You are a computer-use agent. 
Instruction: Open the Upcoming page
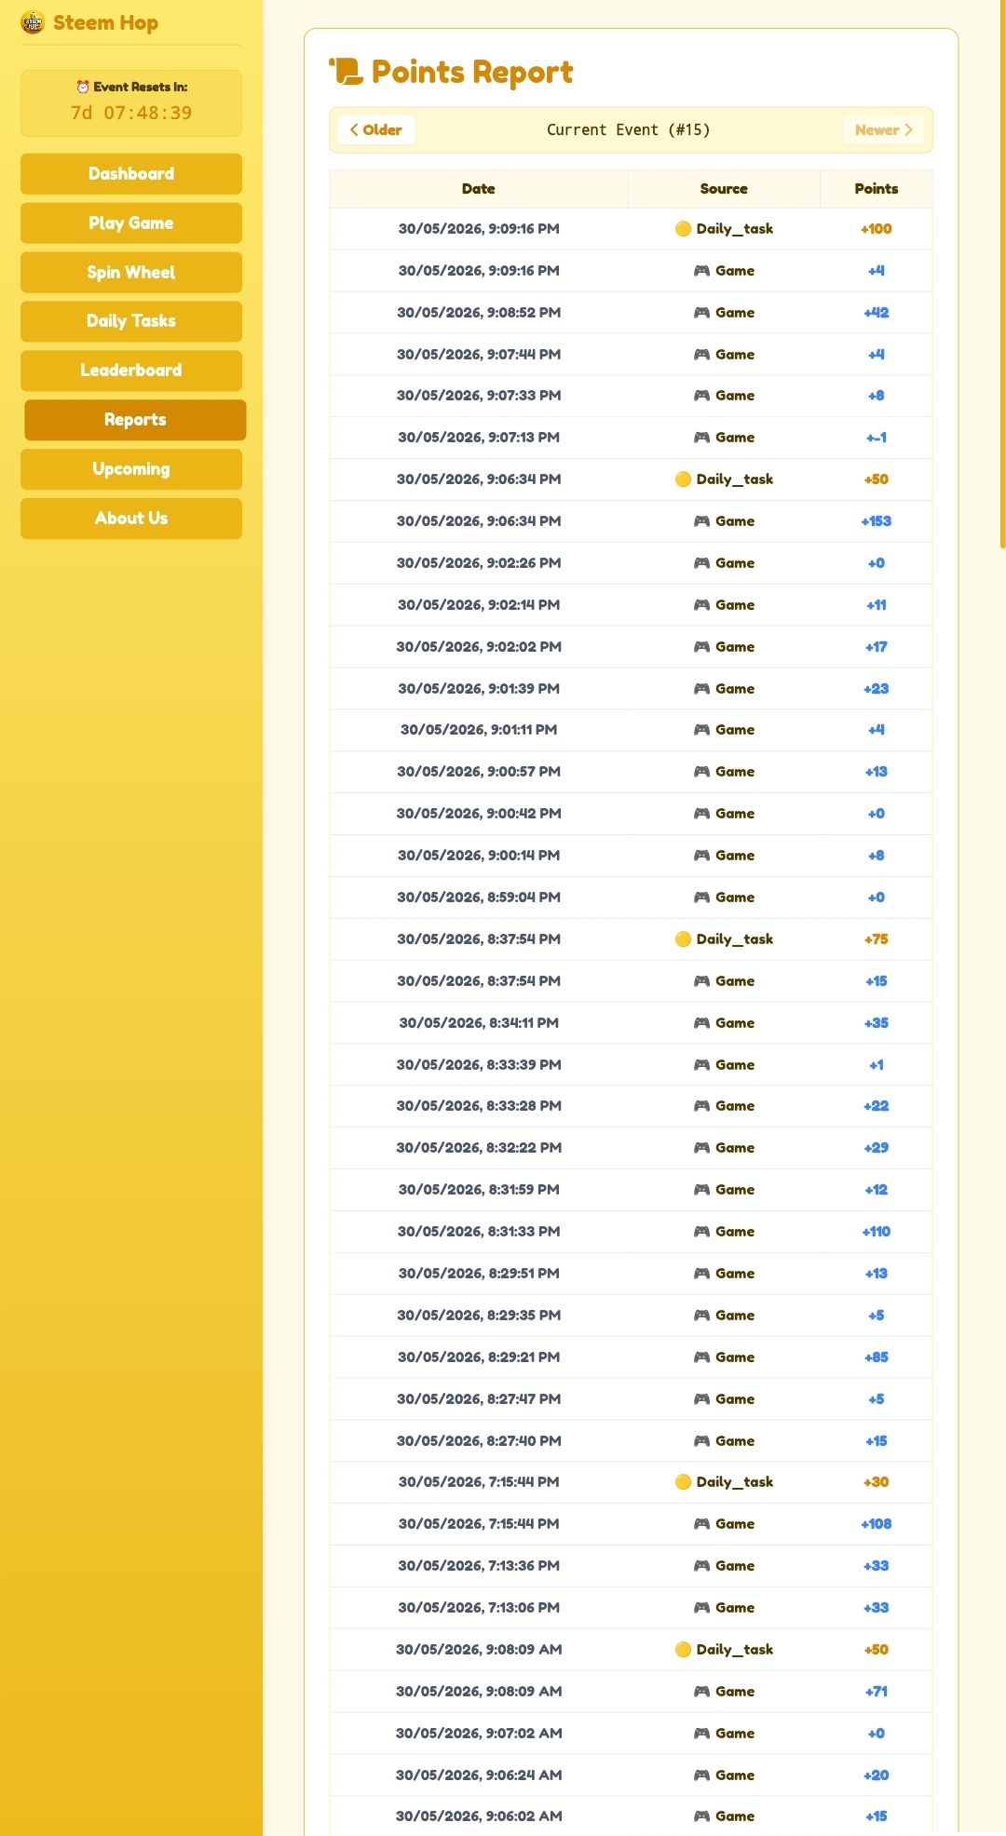[x=131, y=469]
